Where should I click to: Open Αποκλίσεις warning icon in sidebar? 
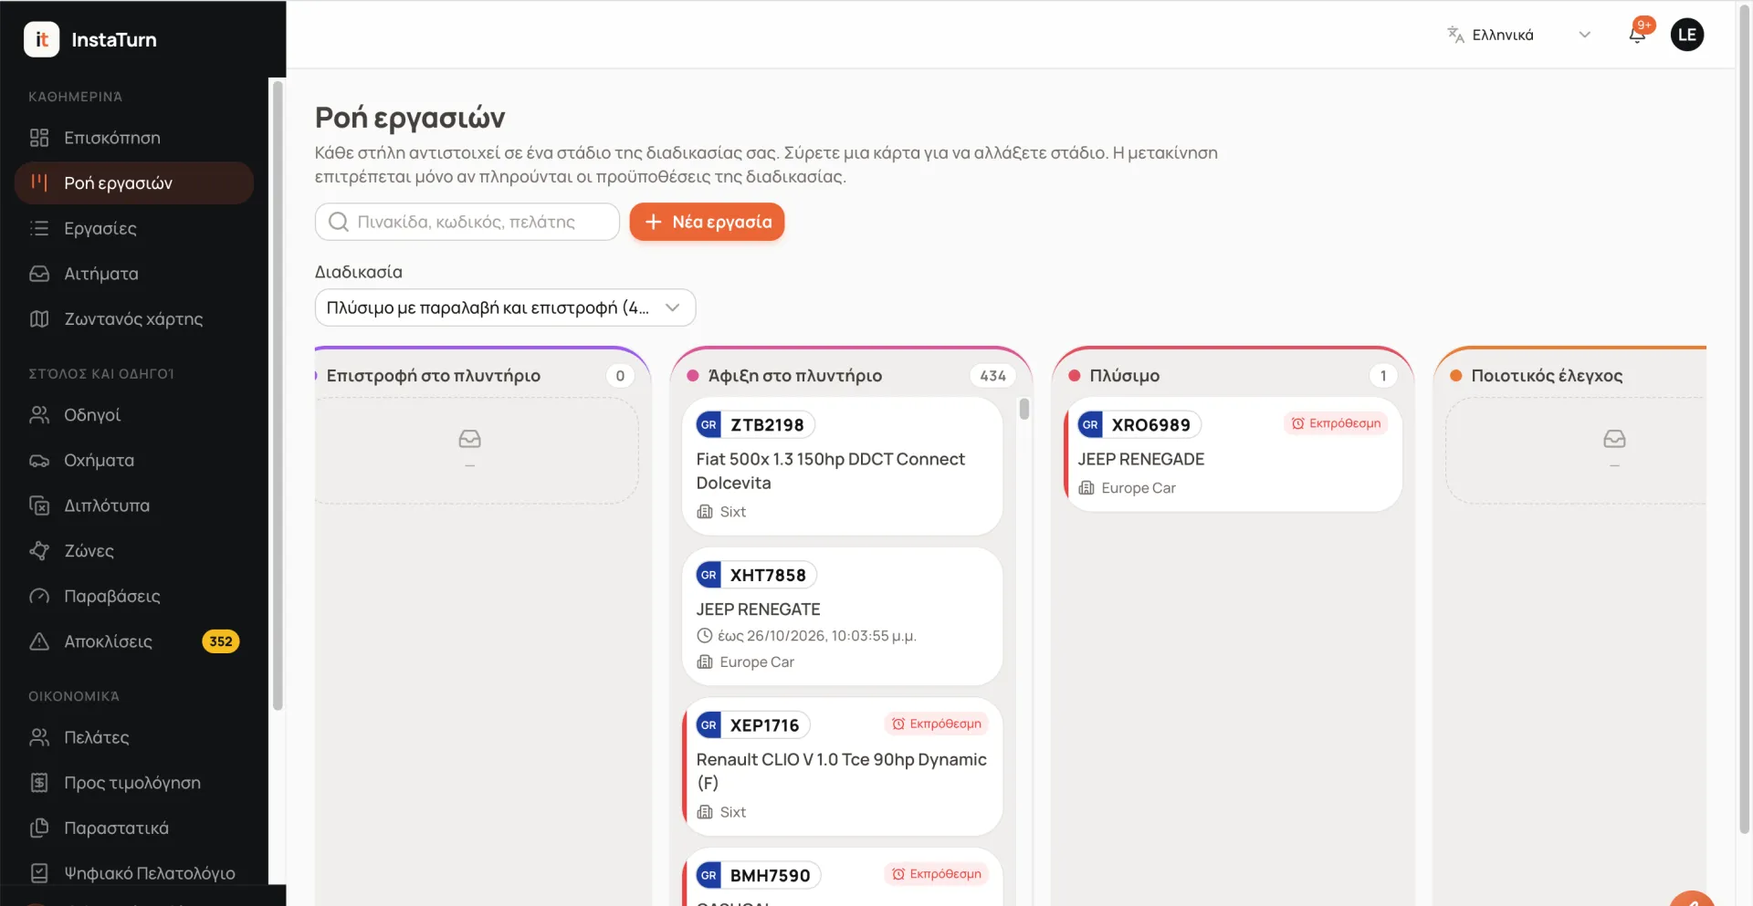coord(39,641)
